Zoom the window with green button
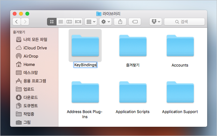The height and width of the screenshot is (136, 217). tap(27, 14)
